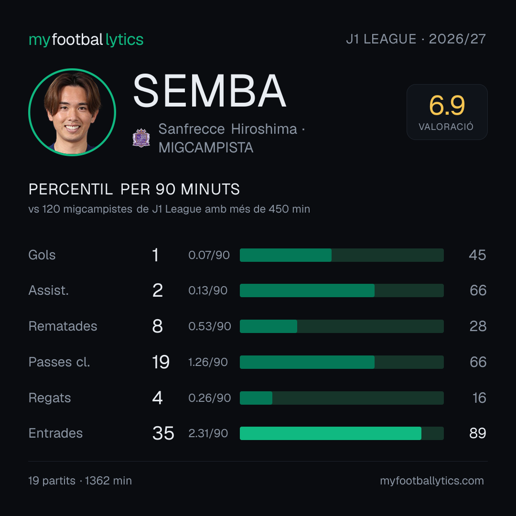Image resolution: width=516 pixels, height=516 pixels.
Task: Click the Assist. percentile bar
Action: pos(342,290)
